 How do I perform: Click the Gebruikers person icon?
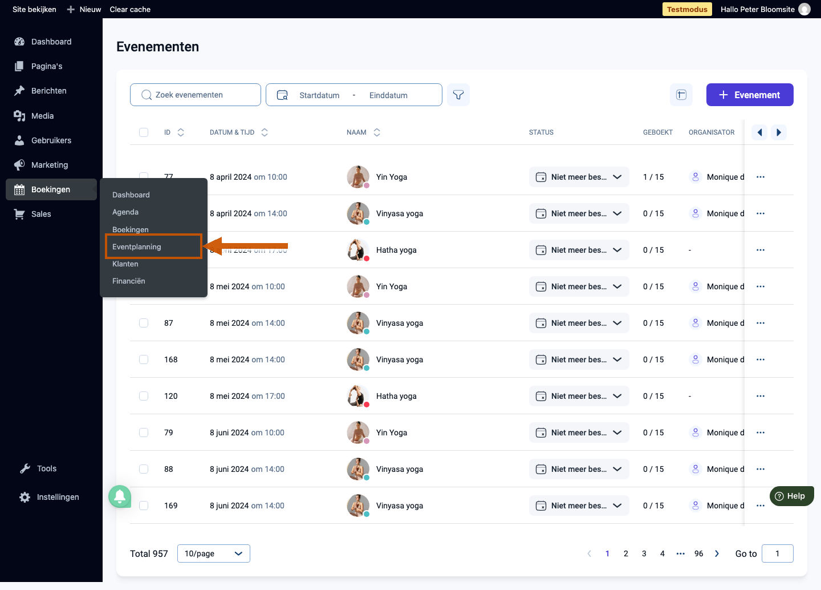tap(19, 140)
